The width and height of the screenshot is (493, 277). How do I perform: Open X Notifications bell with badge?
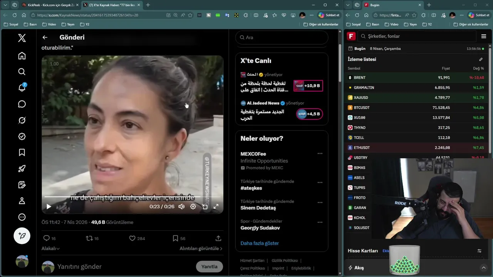click(22, 88)
